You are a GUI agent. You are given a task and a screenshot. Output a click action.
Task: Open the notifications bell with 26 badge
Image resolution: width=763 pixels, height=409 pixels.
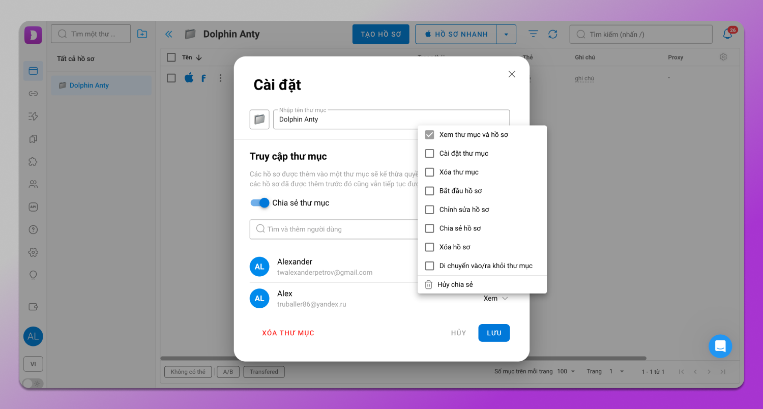tap(727, 33)
